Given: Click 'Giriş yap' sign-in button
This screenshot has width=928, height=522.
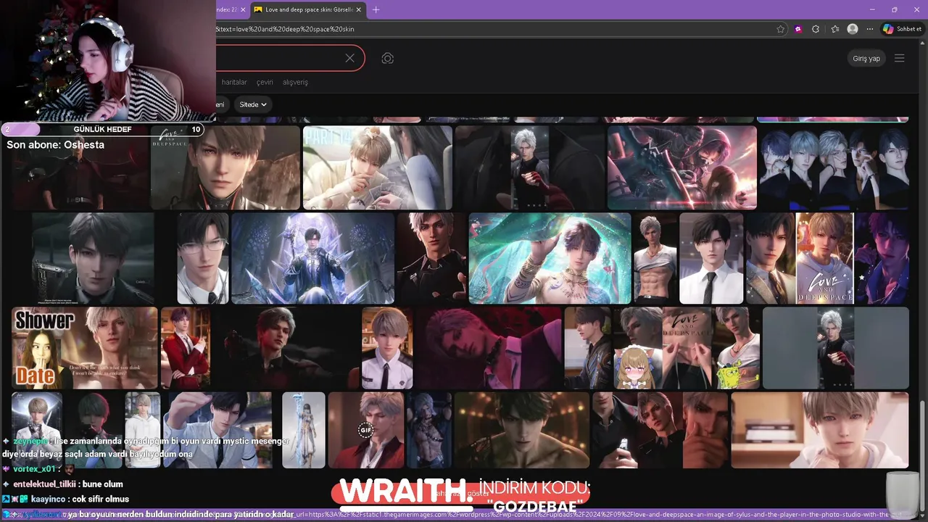Looking at the screenshot, I should (x=866, y=58).
